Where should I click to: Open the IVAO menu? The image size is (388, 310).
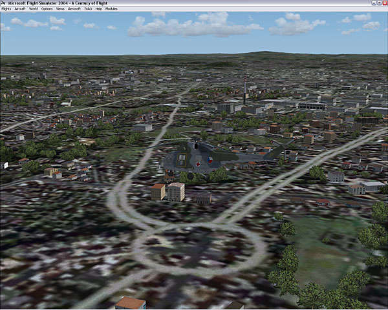click(x=88, y=8)
